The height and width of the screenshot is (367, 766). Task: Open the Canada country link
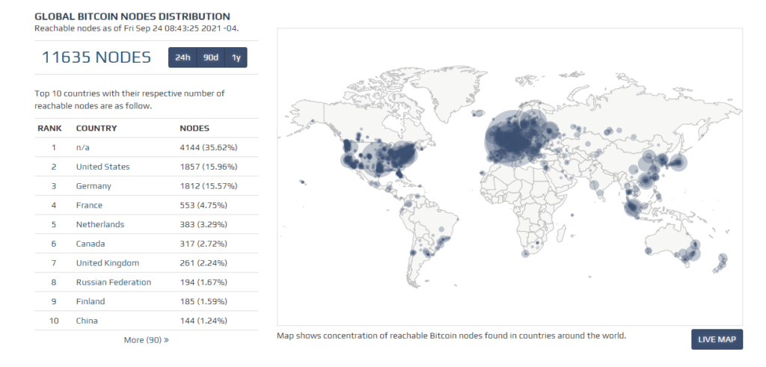pos(91,244)
